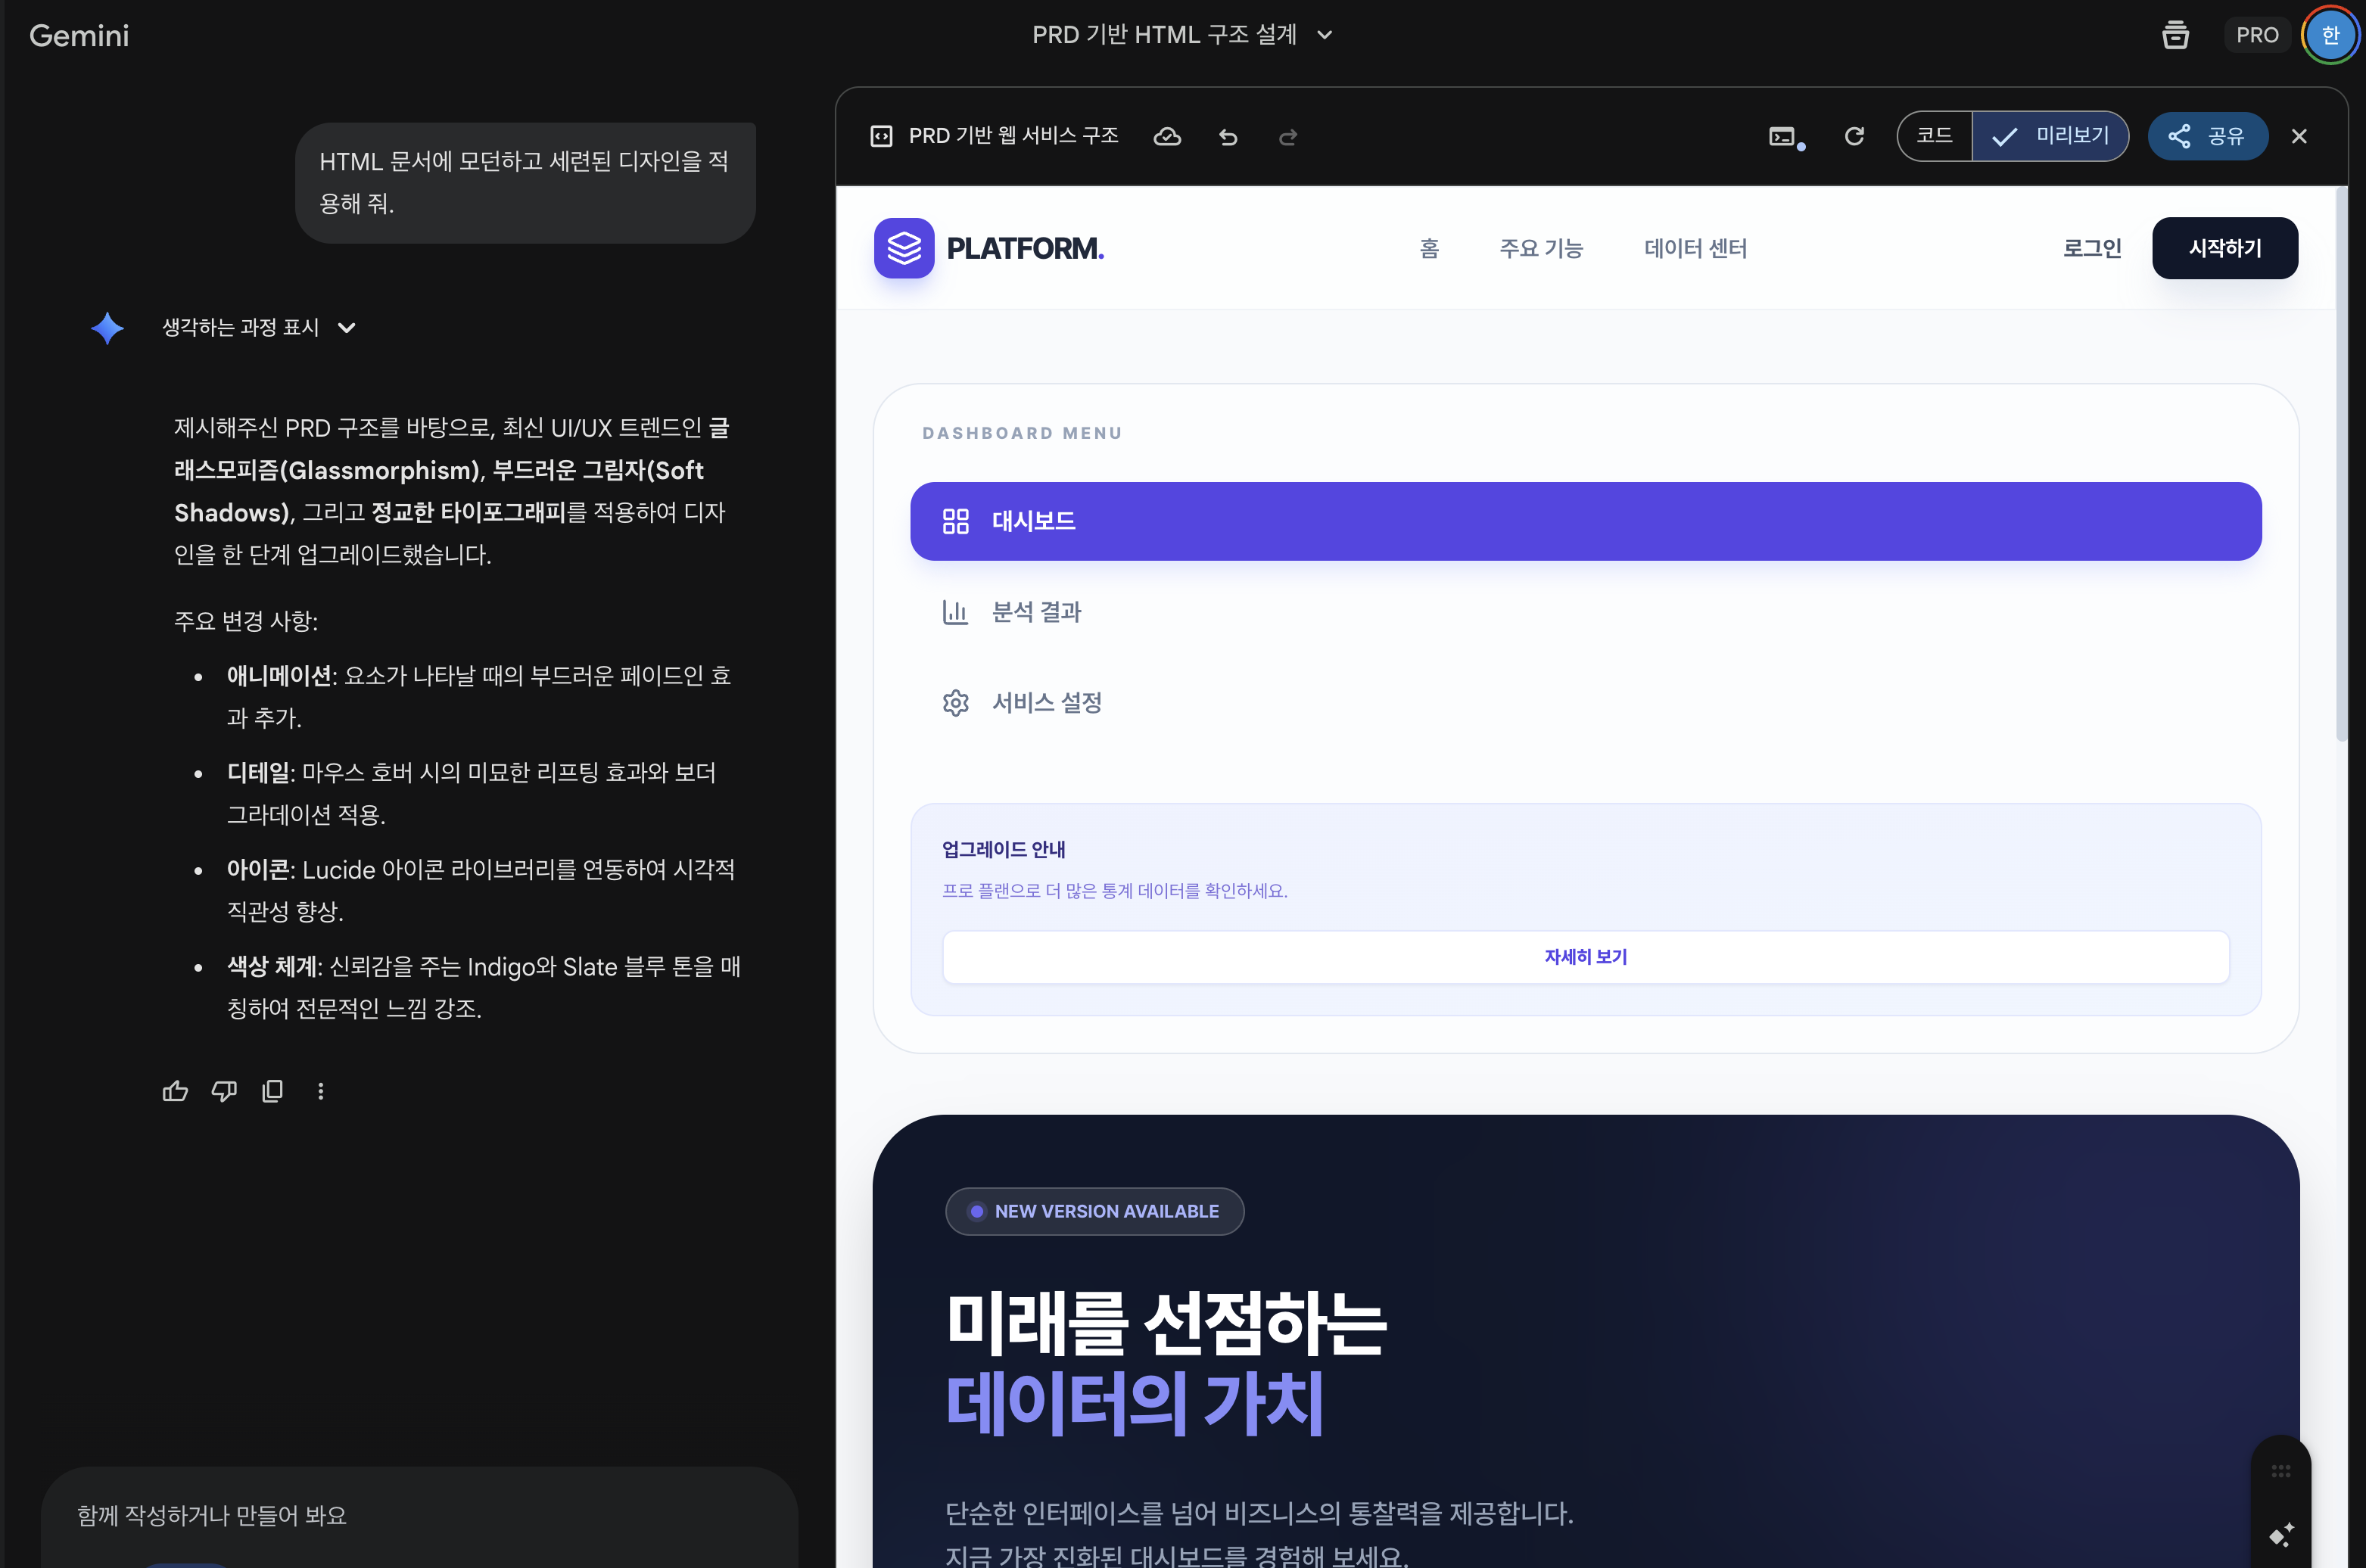Give thumbs up to the response
Viewport: 2366px width, 1568px height.
(175, 1091)
